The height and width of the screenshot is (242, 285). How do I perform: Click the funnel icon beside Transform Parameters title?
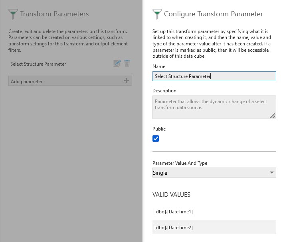pos(13,14)
